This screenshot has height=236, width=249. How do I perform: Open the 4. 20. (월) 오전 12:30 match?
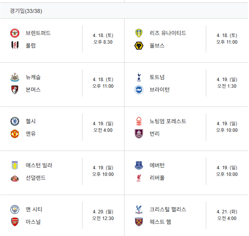point(103,215)
